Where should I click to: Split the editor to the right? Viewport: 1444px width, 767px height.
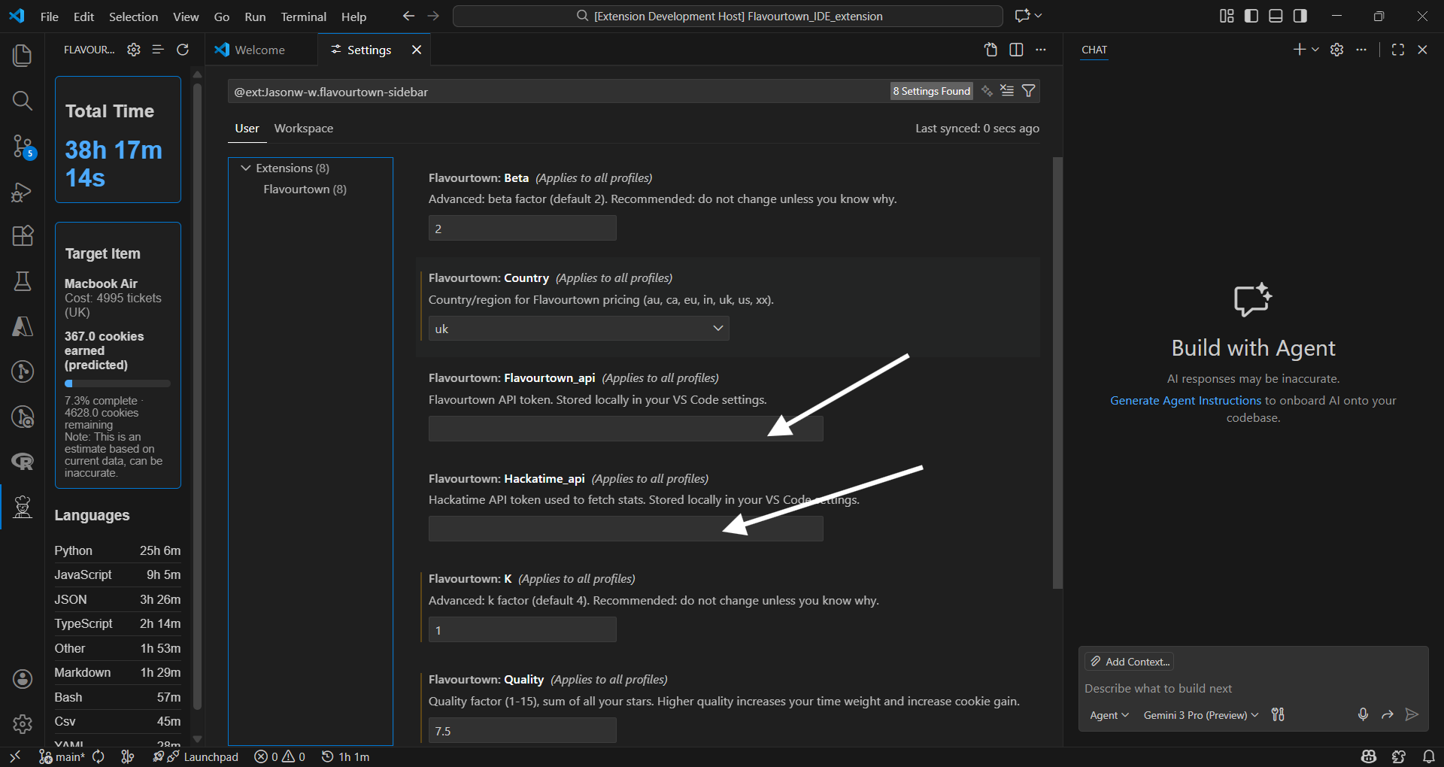(x=1016, y=50)
